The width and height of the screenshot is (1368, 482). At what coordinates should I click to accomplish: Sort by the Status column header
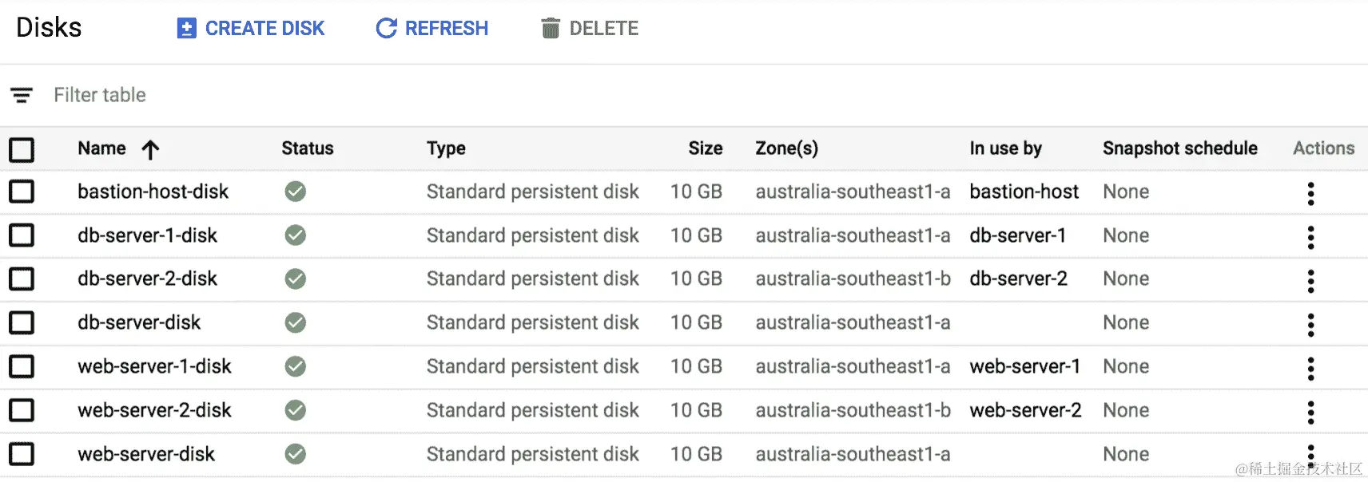click(308, 148)
